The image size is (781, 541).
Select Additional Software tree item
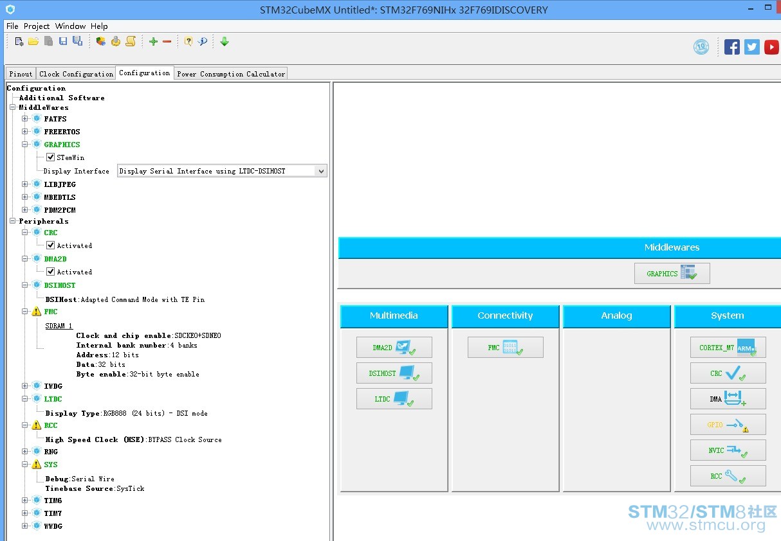62,98
